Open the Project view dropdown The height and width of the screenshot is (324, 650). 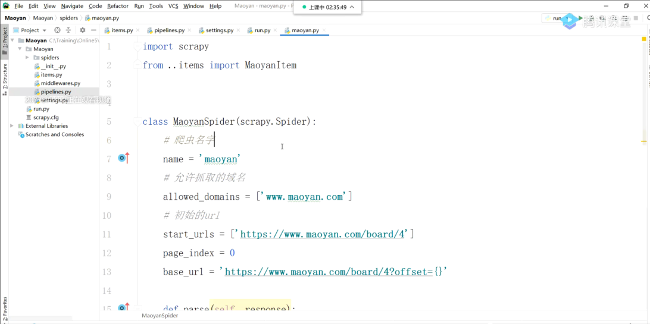click(x=30, y=30)
